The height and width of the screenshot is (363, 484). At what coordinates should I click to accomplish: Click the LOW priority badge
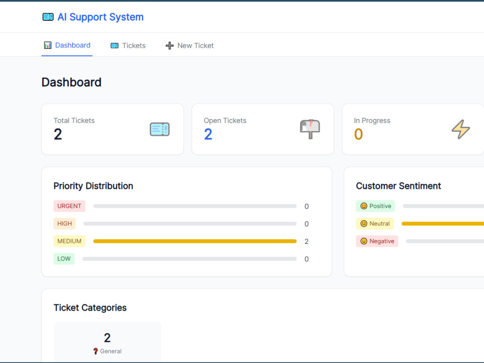(64, 259)
